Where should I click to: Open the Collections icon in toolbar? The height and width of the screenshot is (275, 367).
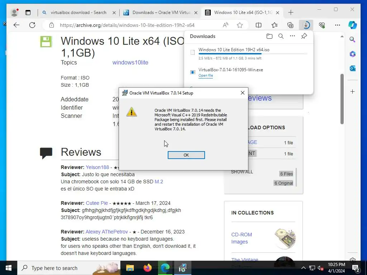click(290, 25)
